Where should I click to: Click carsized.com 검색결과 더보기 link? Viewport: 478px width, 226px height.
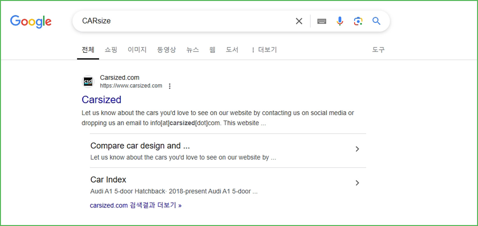(x=136, y=205)
